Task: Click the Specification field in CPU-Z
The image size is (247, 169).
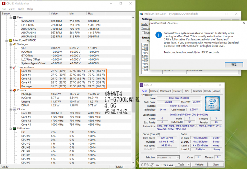Action: coord(189,115)
